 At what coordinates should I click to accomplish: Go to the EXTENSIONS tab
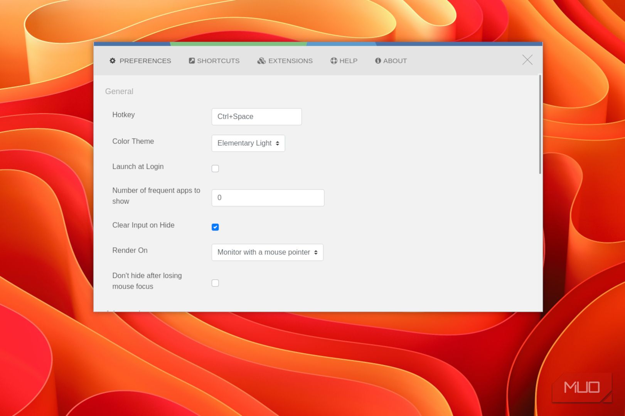285,61
